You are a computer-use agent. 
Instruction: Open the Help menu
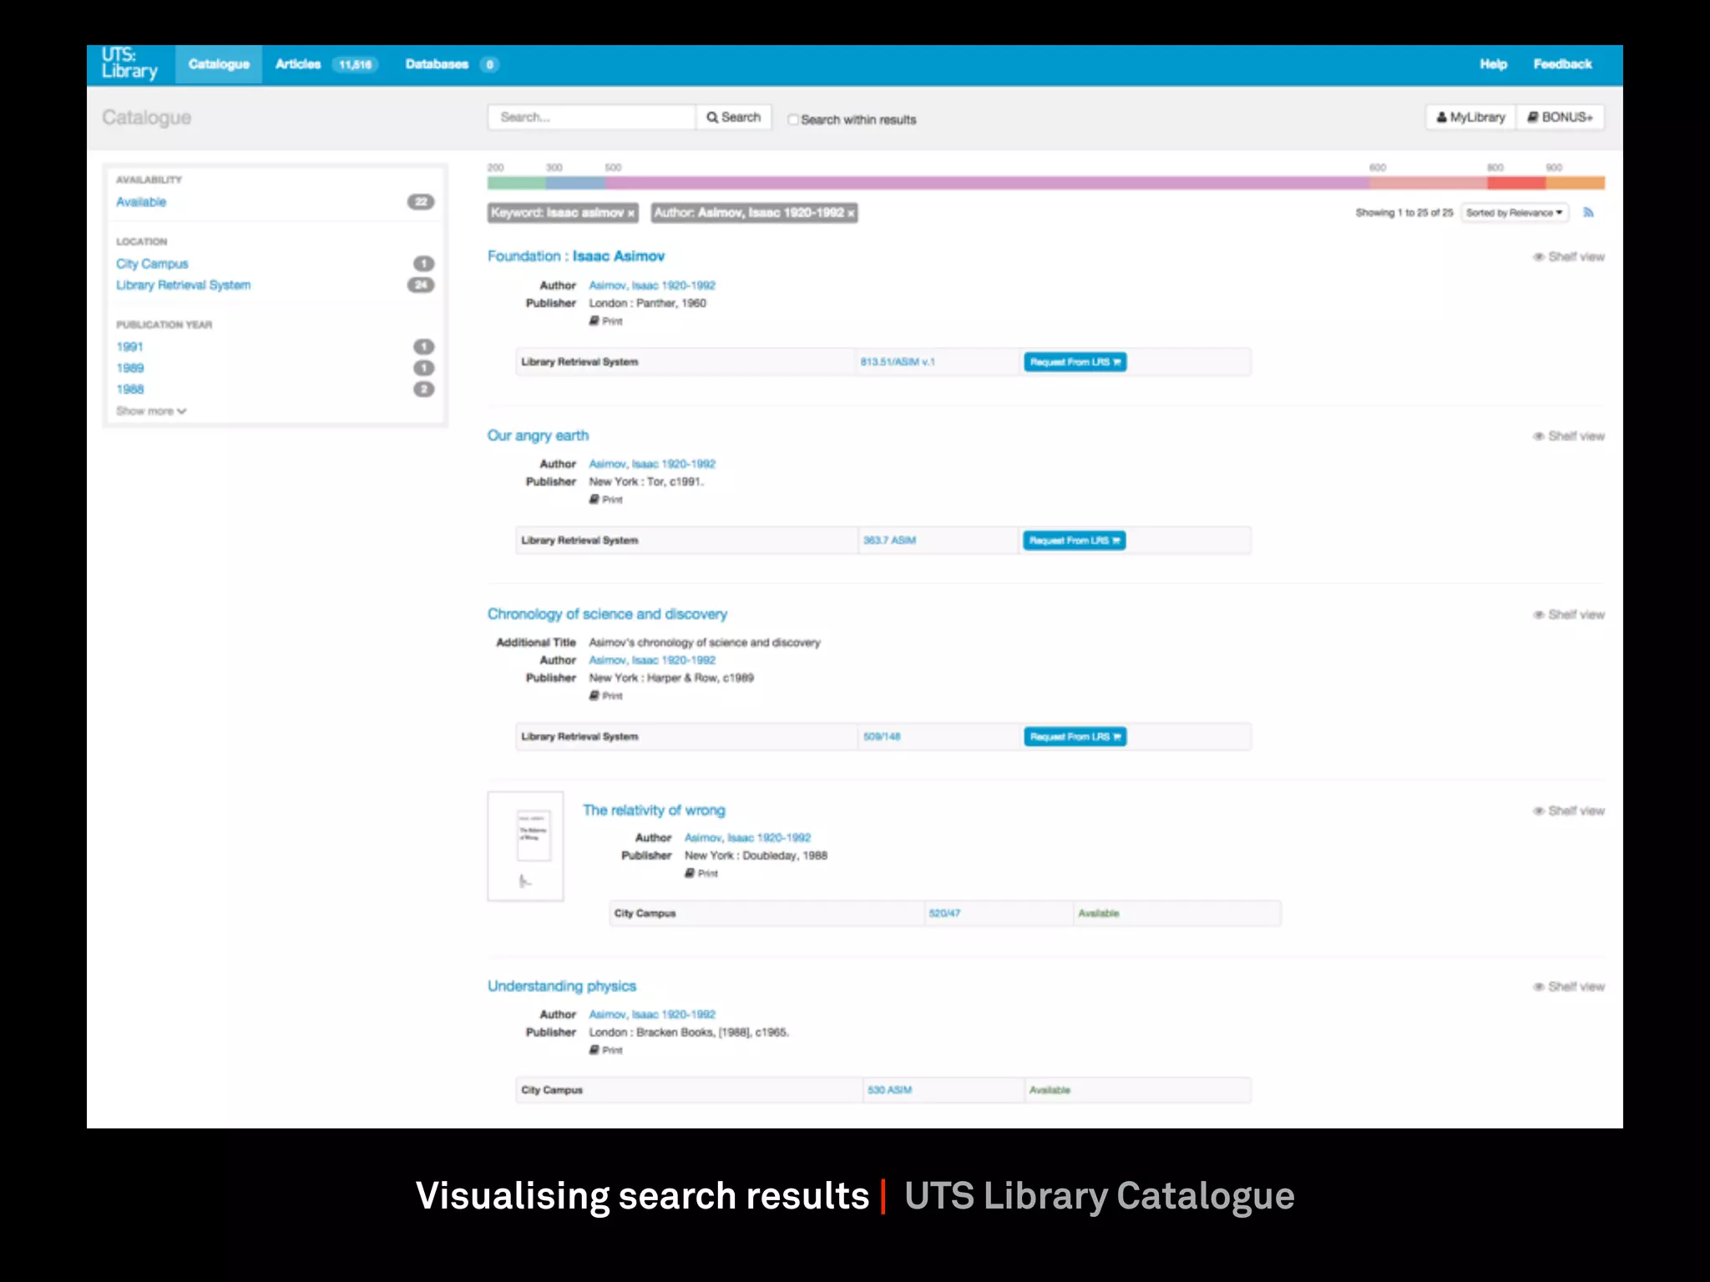[x=1493, y=64]
